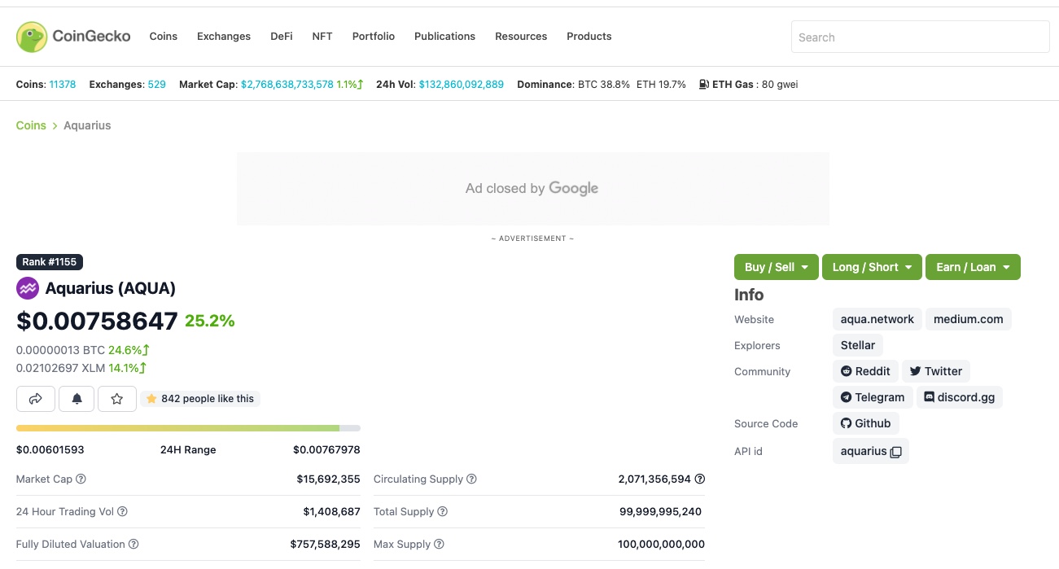Open the medium.com link
Image resolution: width=1059 pixels, height=569 pixels.
(969, 319)
